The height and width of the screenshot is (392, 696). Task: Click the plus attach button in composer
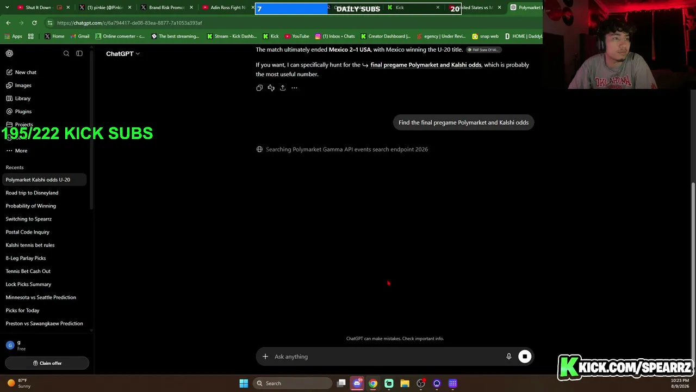(x=265, y=357)
